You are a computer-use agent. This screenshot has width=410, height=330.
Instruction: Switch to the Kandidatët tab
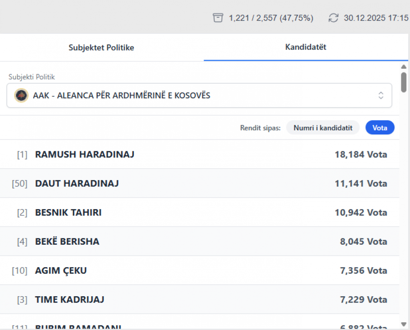(306, 47)
